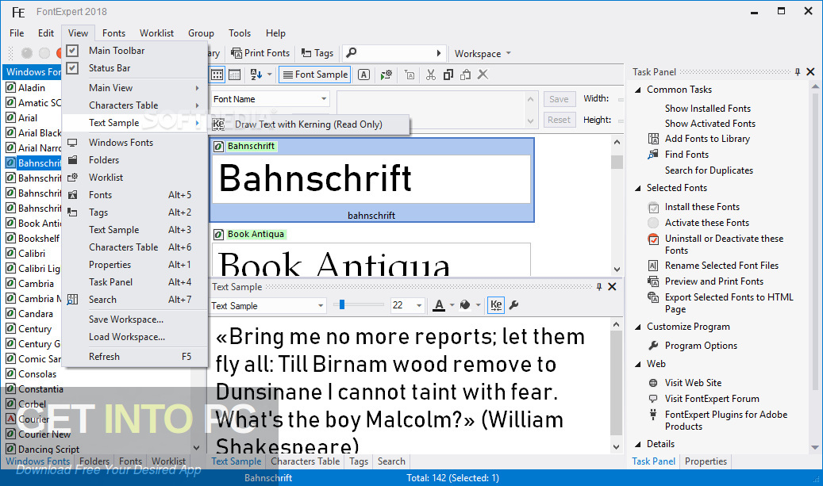Click the Reset button
823x486 pixels.
[559, 120]
